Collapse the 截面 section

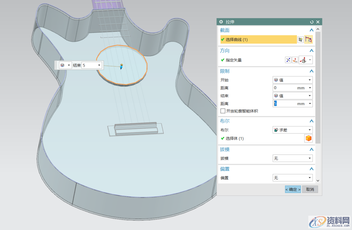[x=311, y=30]
